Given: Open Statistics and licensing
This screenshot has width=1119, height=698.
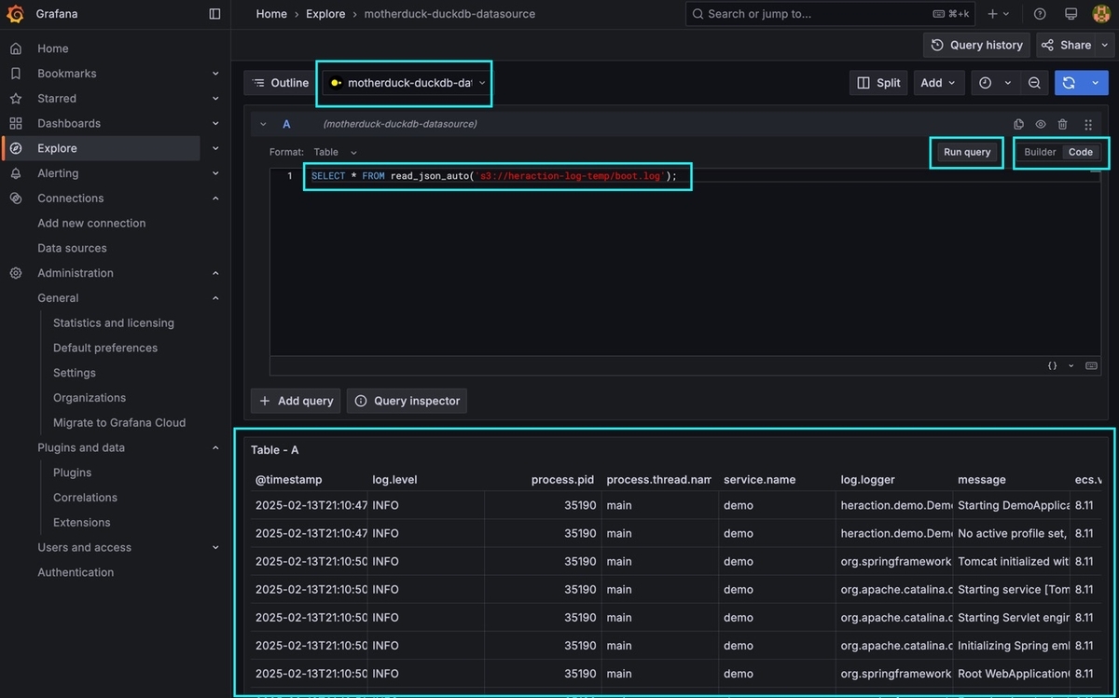Looking at the screenshot, I should 114,322.
